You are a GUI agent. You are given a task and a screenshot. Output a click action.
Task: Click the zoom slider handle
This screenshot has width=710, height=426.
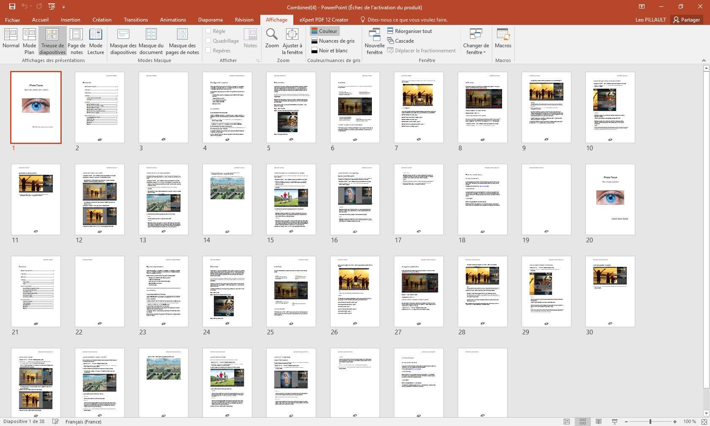point(650,422)
